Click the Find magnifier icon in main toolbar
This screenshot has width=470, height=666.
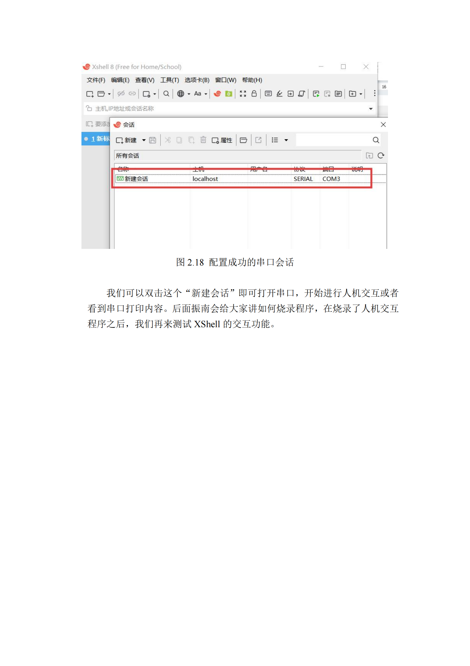166,94
